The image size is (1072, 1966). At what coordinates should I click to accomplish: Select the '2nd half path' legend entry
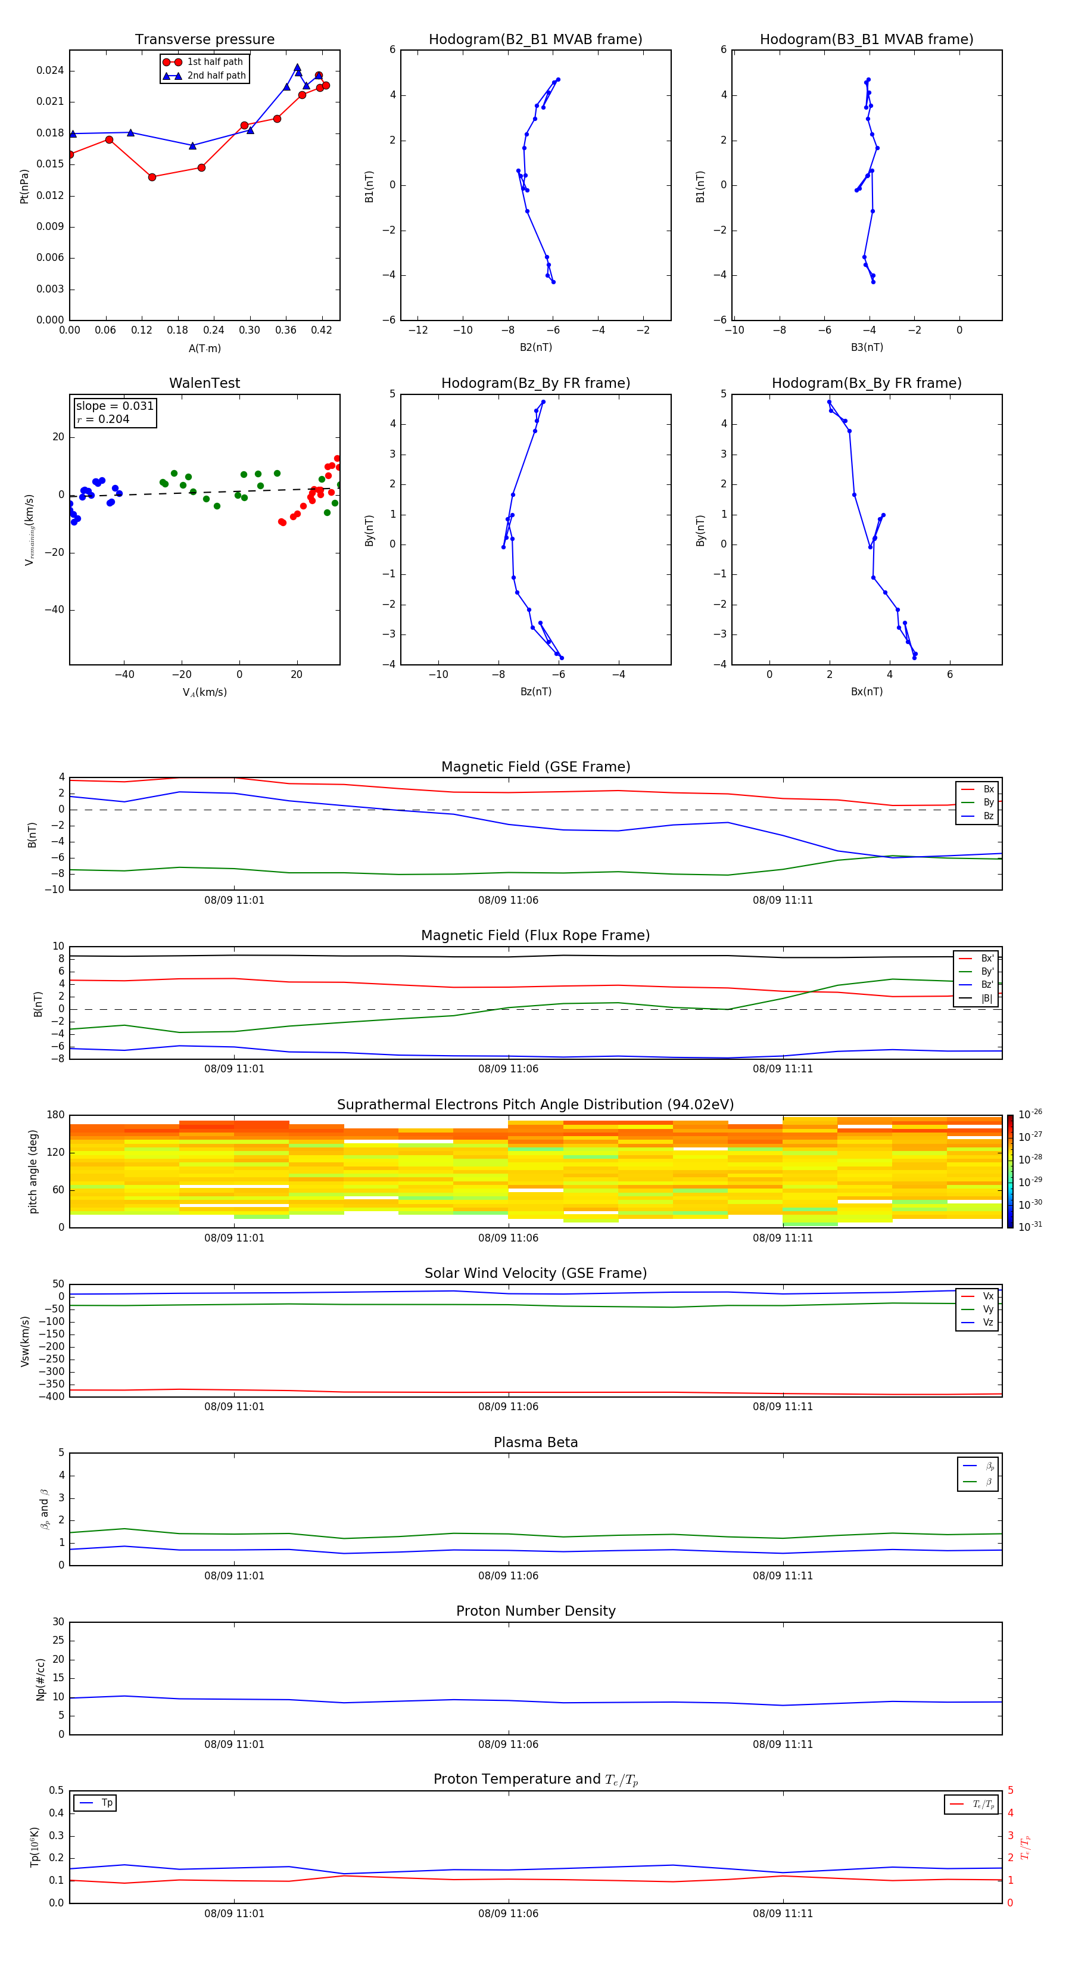coord(204,76)
